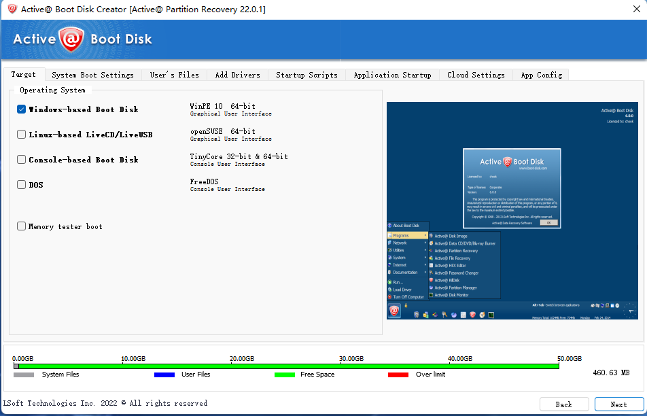
Task: Click Console User Interface under FreeDOS
Action: (228, 190)
